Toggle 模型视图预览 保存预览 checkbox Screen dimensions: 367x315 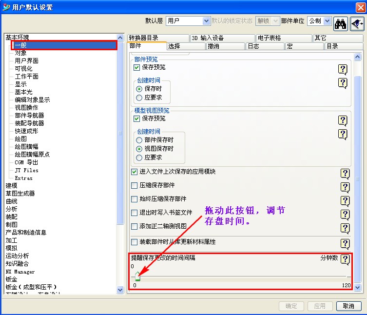coord(136,118)
